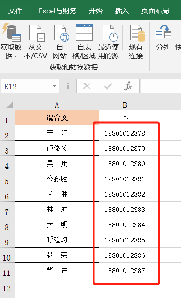Select the cell with 宋 江
Image resolution: width=181 pixels, height=298 pixels.
pos(57,133)
